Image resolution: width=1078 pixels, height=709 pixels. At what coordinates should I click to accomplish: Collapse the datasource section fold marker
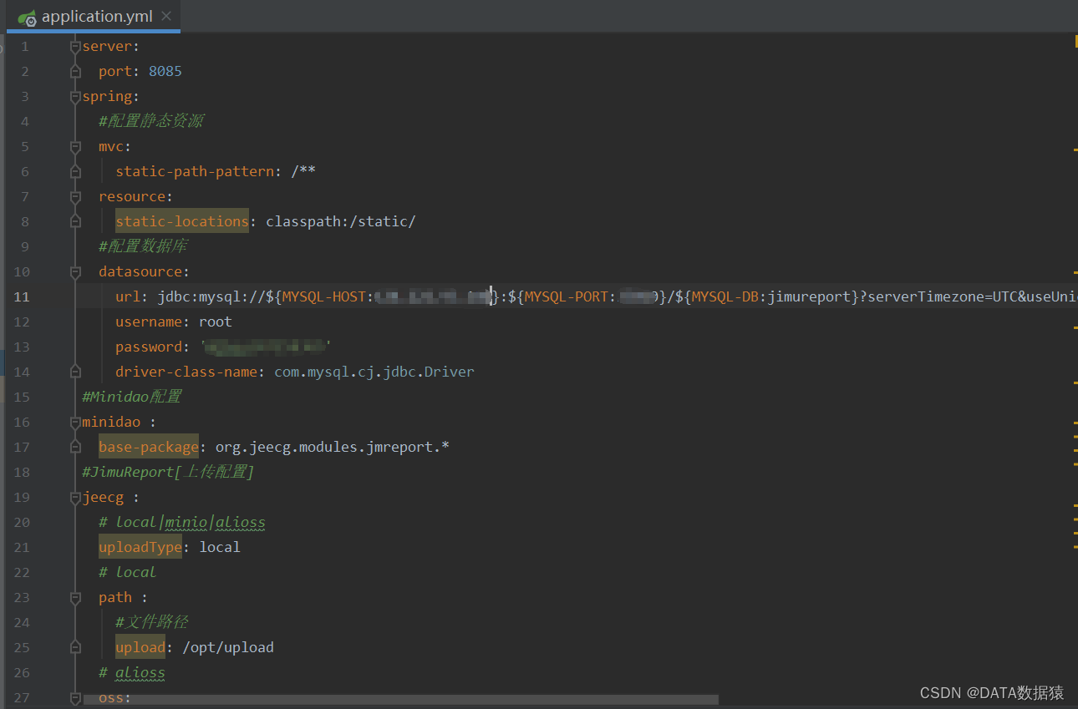[75, 272]
